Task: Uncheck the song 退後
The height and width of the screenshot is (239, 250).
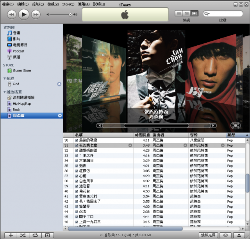Action: [x=77, y=166]
